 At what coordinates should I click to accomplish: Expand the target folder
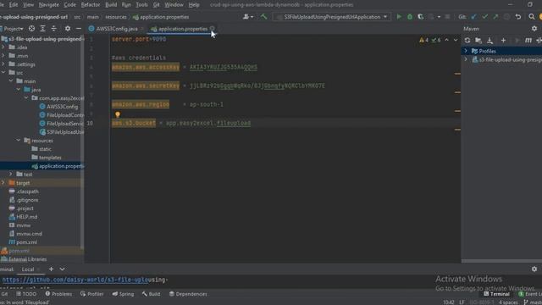pos(3,183)
